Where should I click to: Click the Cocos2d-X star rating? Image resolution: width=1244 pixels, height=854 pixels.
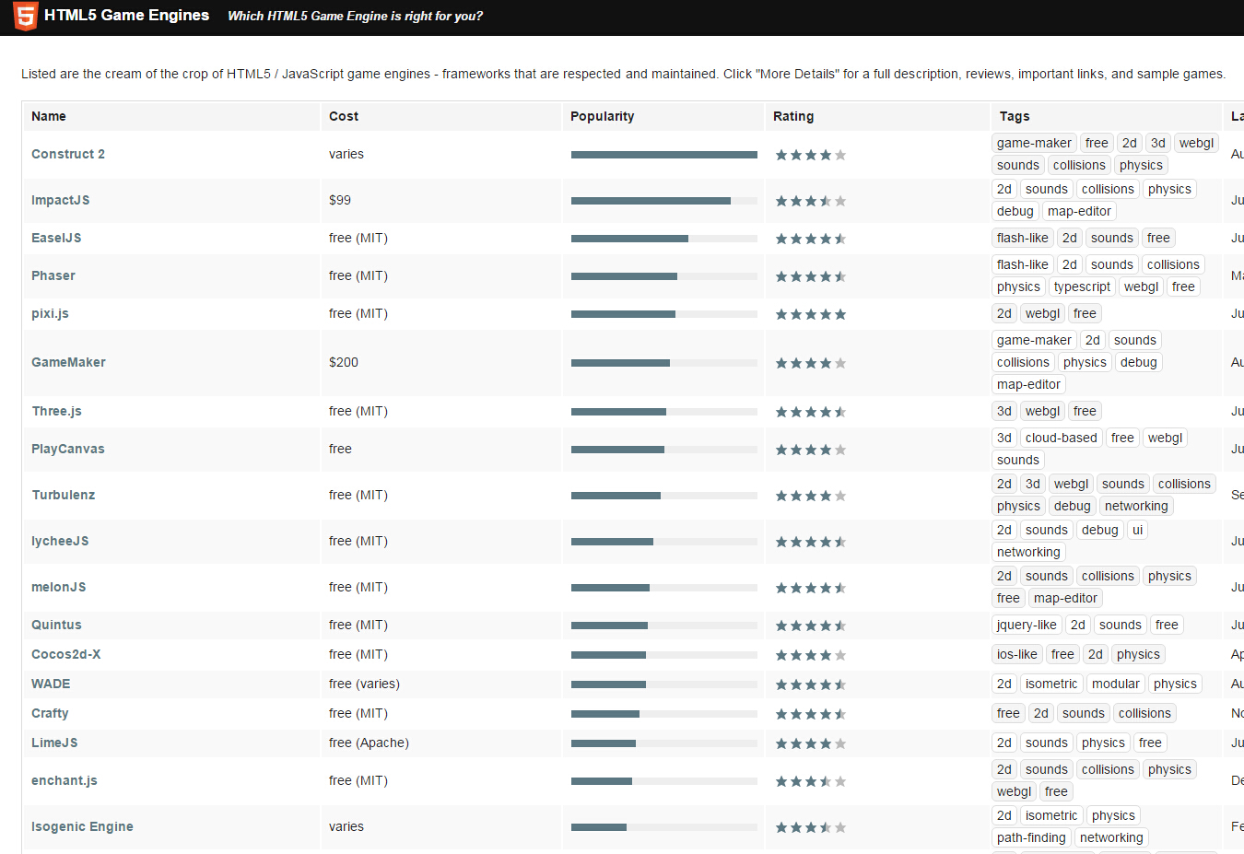pyautogui.click(x=811, y=655)
